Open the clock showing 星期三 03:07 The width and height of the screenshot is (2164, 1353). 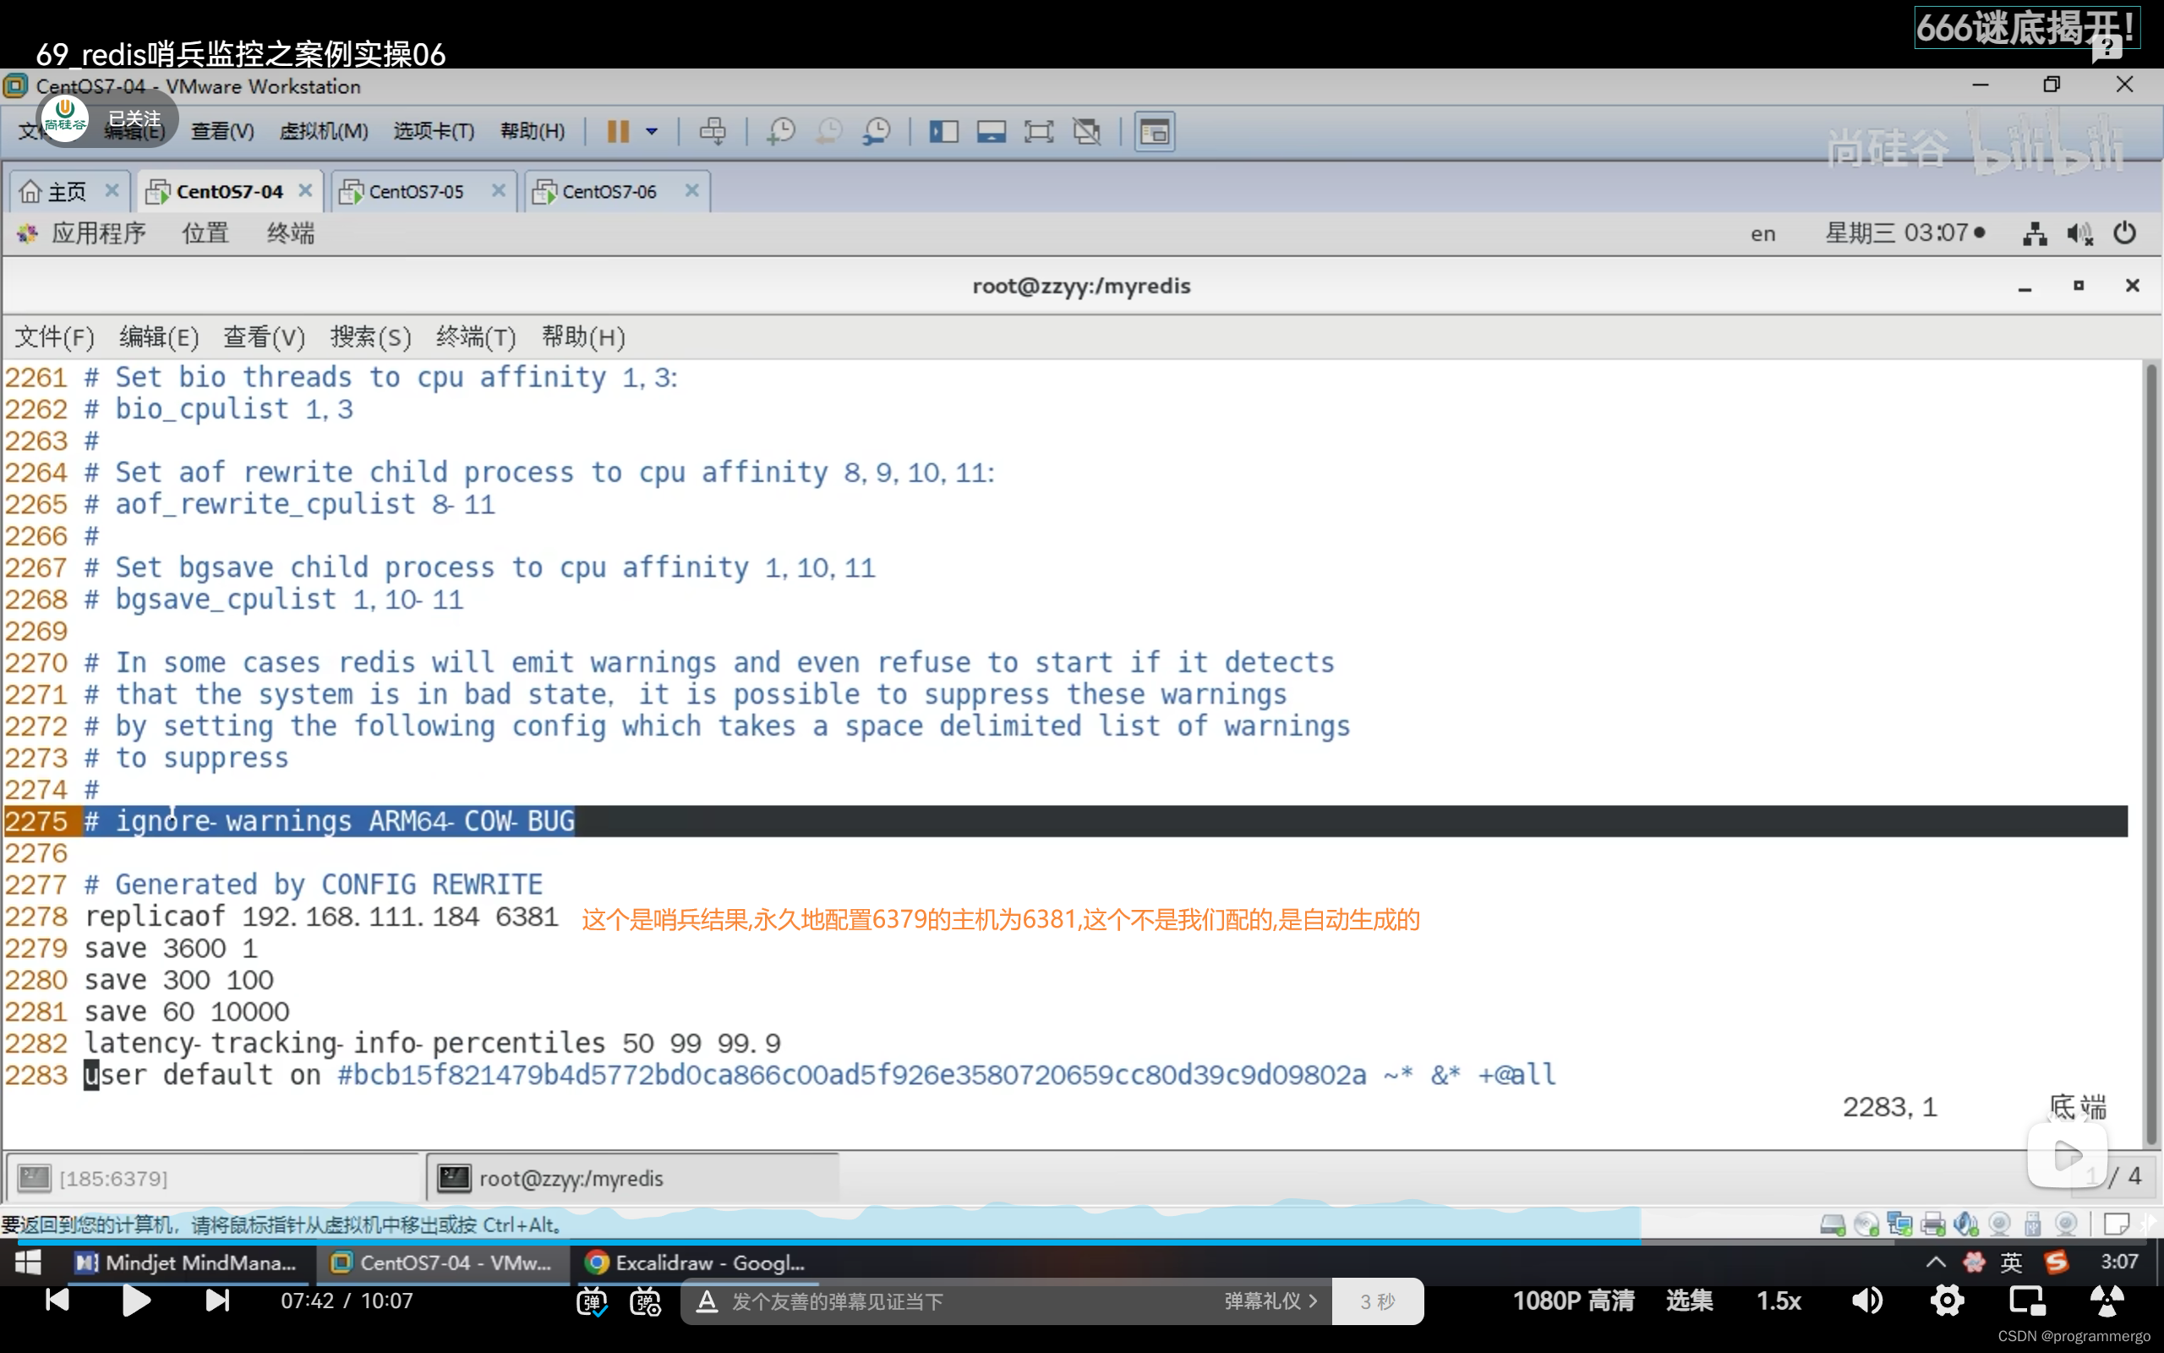(x=1904, y=233)
